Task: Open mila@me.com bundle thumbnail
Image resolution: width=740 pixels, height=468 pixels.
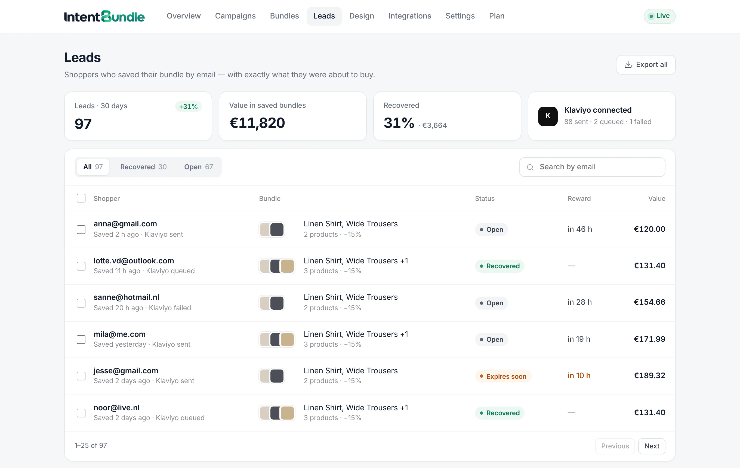Action: point(277,340)
